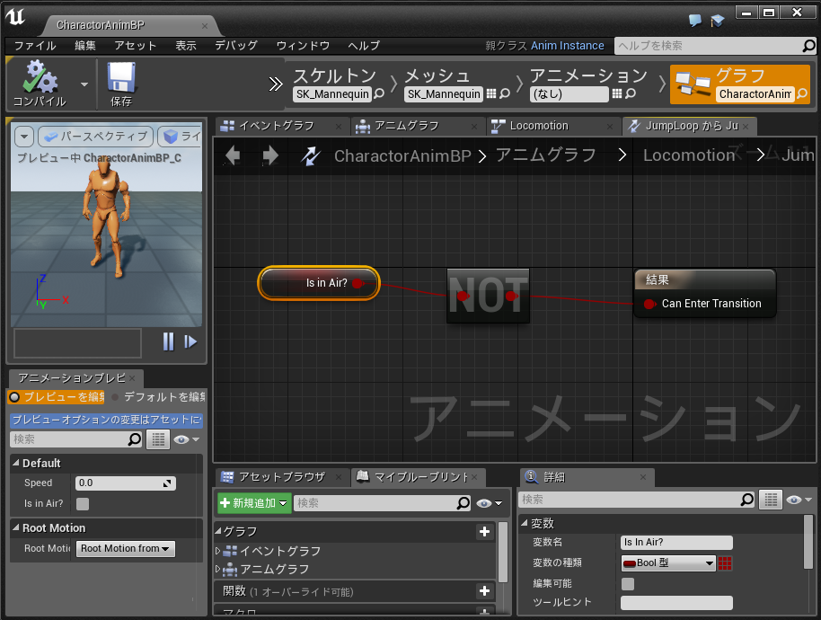Switch to Animation (アニメーション) mode
The width and height of the screenshot is (821, 620).
click(588, 76)
